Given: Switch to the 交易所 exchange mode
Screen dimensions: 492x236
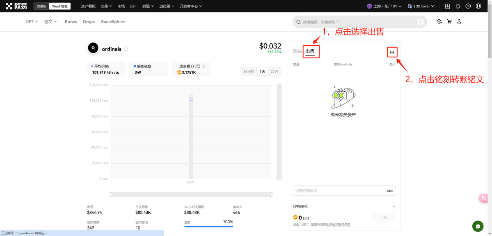Looking at the screenshot, I should pyautogui.click(x=41, y=6).
